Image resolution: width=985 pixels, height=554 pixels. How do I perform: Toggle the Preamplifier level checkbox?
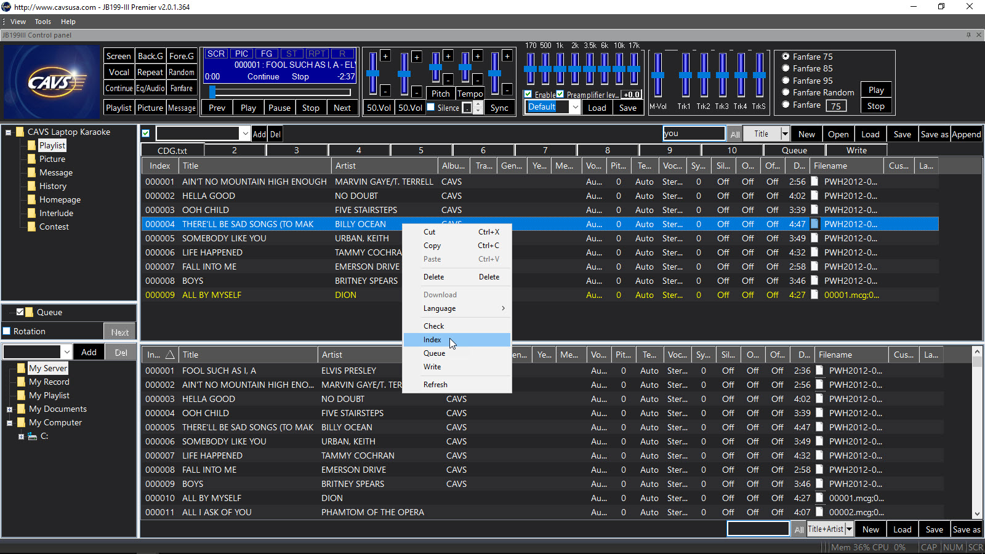[x=560, y=94]
